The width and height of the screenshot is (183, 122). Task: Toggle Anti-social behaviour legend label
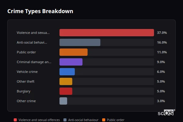83,120
